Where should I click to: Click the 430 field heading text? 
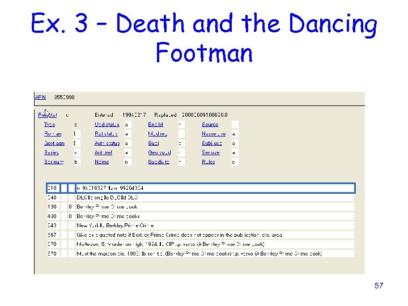pos(215,216)
